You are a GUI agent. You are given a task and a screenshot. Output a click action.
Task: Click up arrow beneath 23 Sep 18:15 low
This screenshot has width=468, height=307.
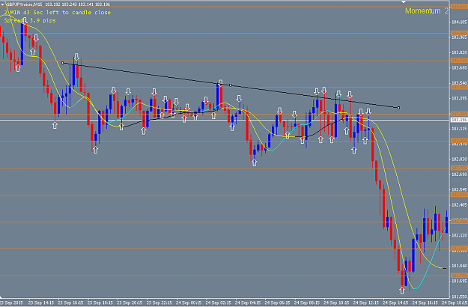(95, 150)
